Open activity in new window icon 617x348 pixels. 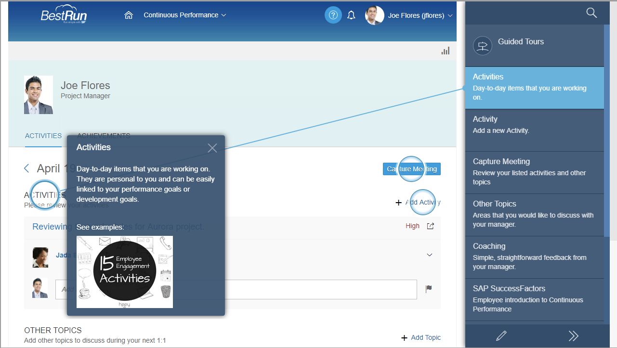pyautogui.click(x=431, y=226)
